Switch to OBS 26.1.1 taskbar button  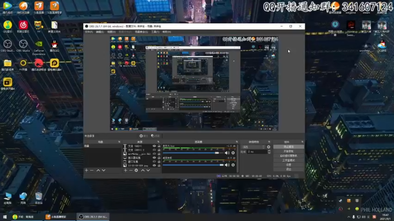pyautogui.click(x=93, y=217)
